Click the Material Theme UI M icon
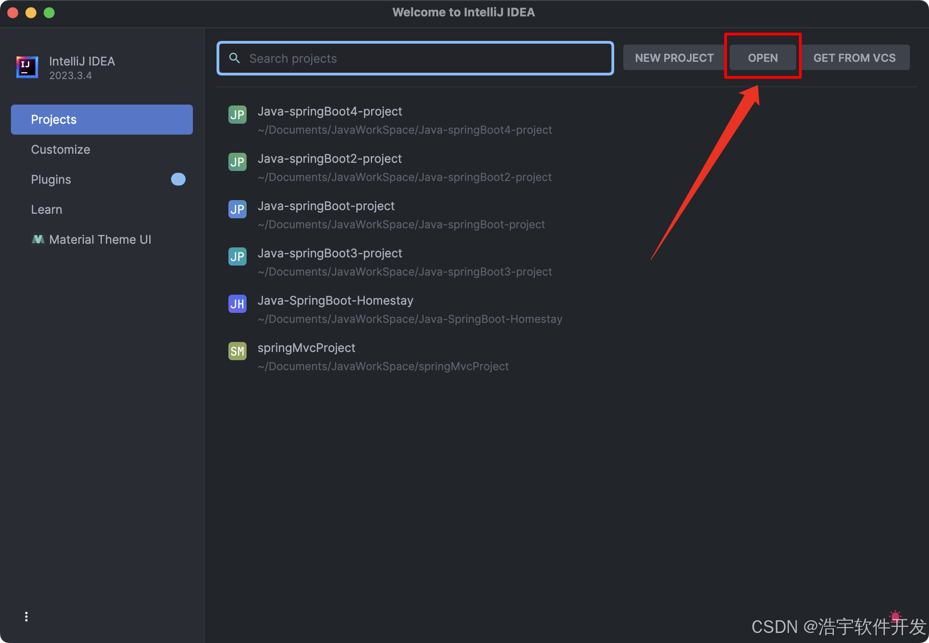This screenshot has height=643, width=929. pos(38,239)
